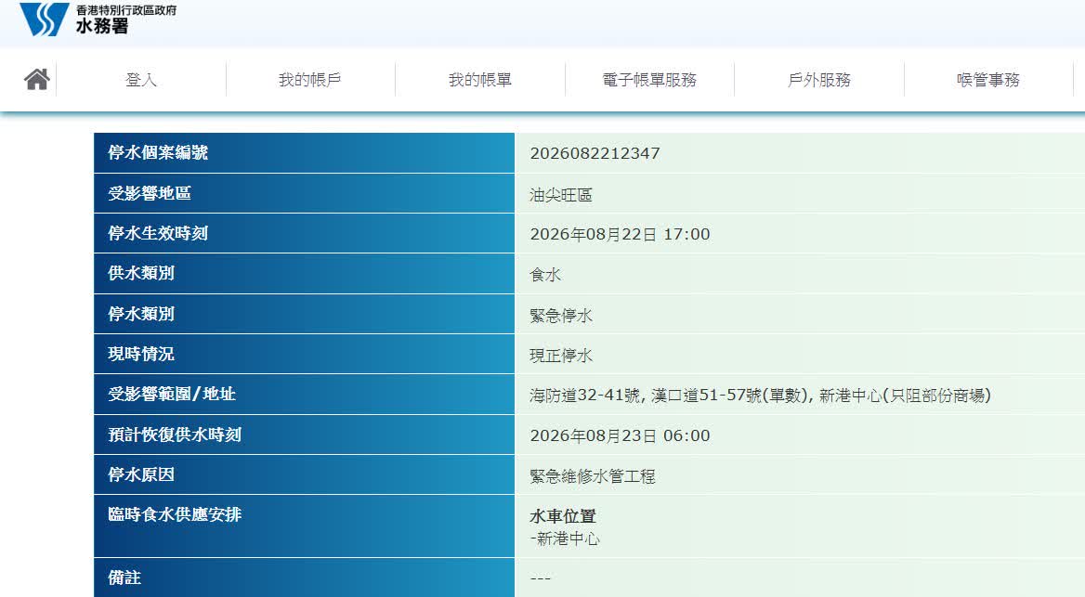The width and height of the screenshot is (1085, 597).
Task: Open the 我的帳單 menu item
Action: tap(479, 80)
